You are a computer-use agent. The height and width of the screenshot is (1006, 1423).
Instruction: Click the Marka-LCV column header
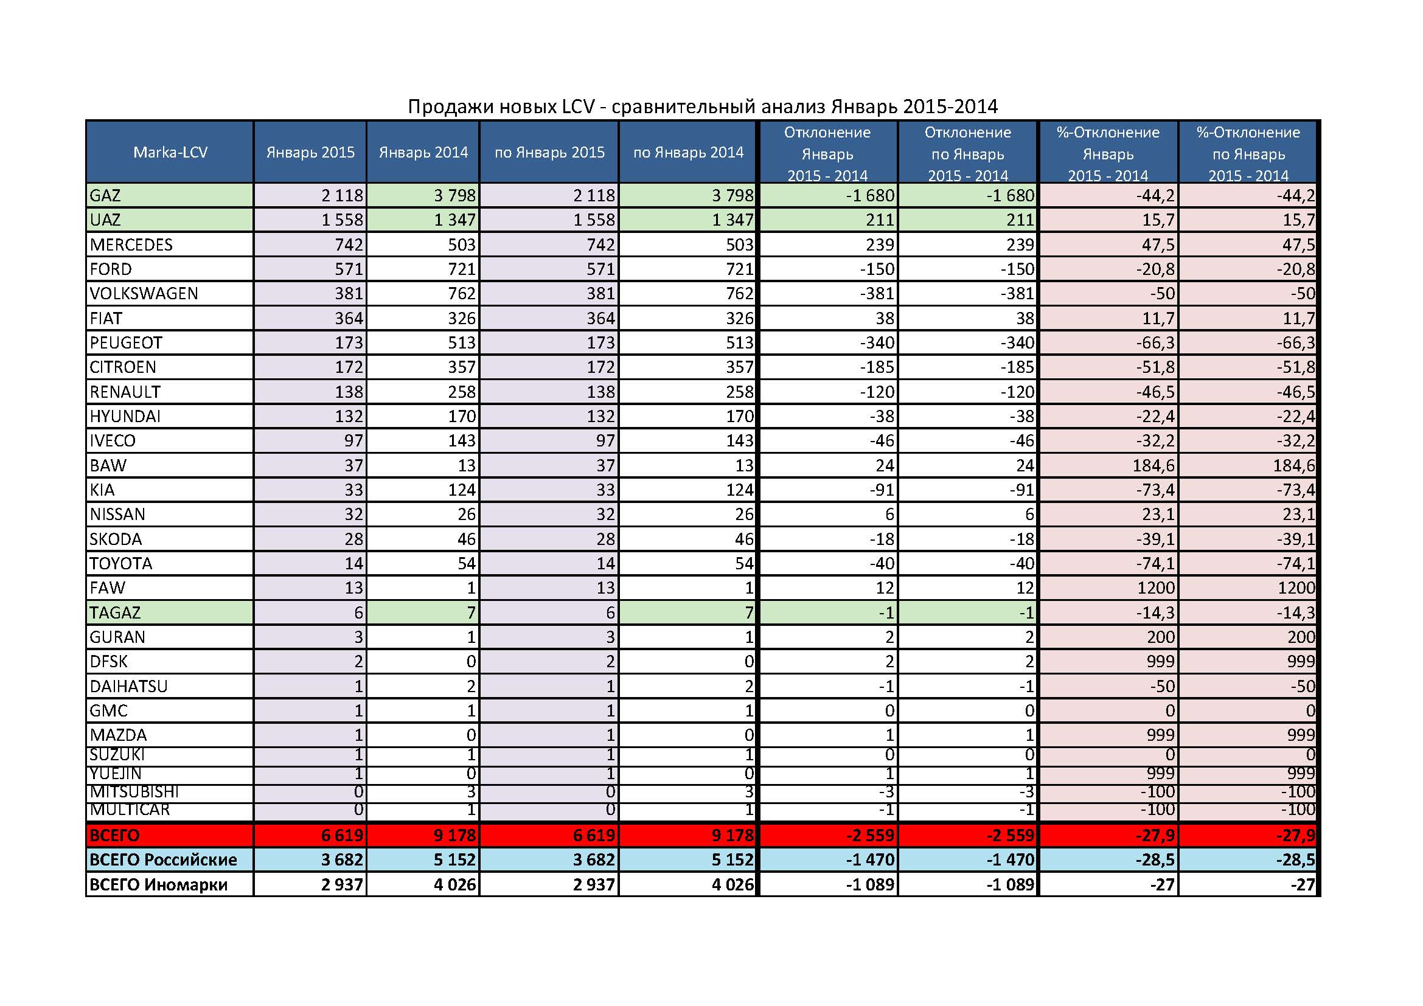point(170,153)
